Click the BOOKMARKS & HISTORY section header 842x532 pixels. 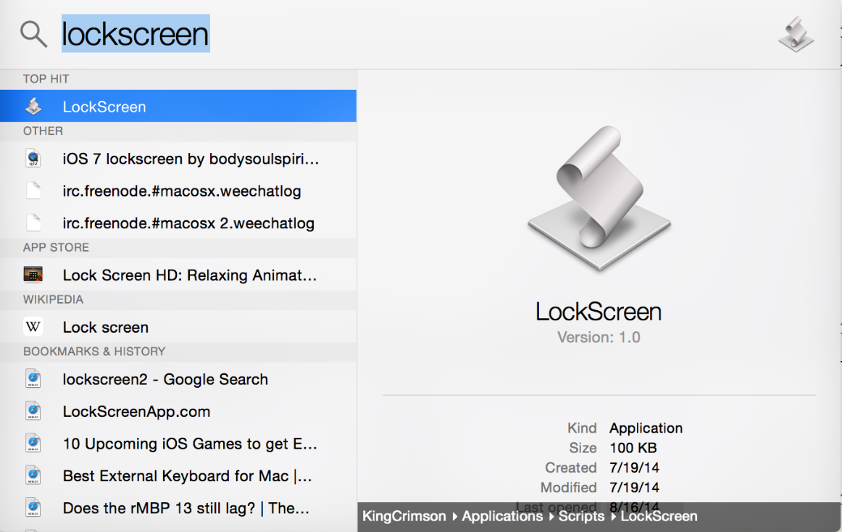click(x=94, y=352)
